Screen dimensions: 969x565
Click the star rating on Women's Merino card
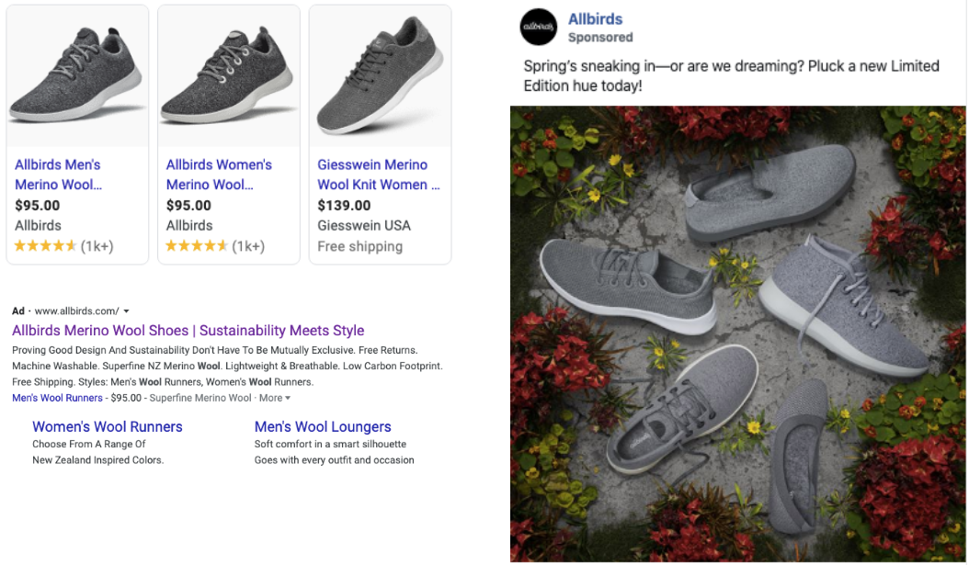197,246
